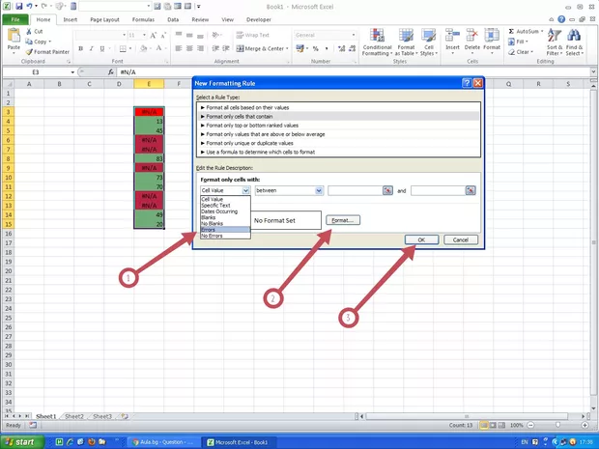
Task: Open Sort & Filter menu
Action: [x=555, y=42]
